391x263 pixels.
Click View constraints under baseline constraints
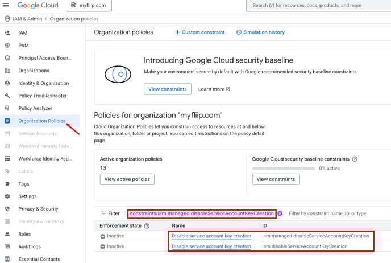click(276, 179)
